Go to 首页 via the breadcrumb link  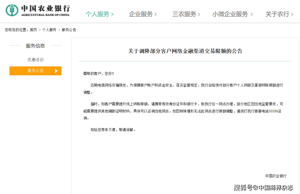pyautogui.click(x=33, y=30)
